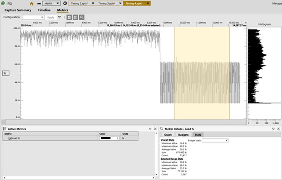This screenshot has height=180, width=282.
Task: Select the Load % metric row
Action: (70, 138)
